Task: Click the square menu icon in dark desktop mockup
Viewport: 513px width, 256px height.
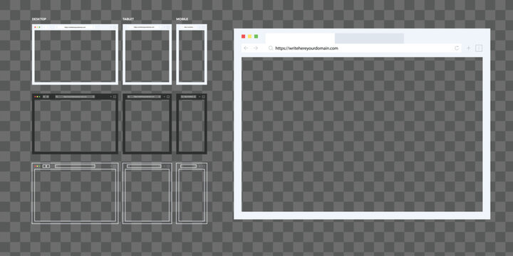Action: [x=115, y=97]
